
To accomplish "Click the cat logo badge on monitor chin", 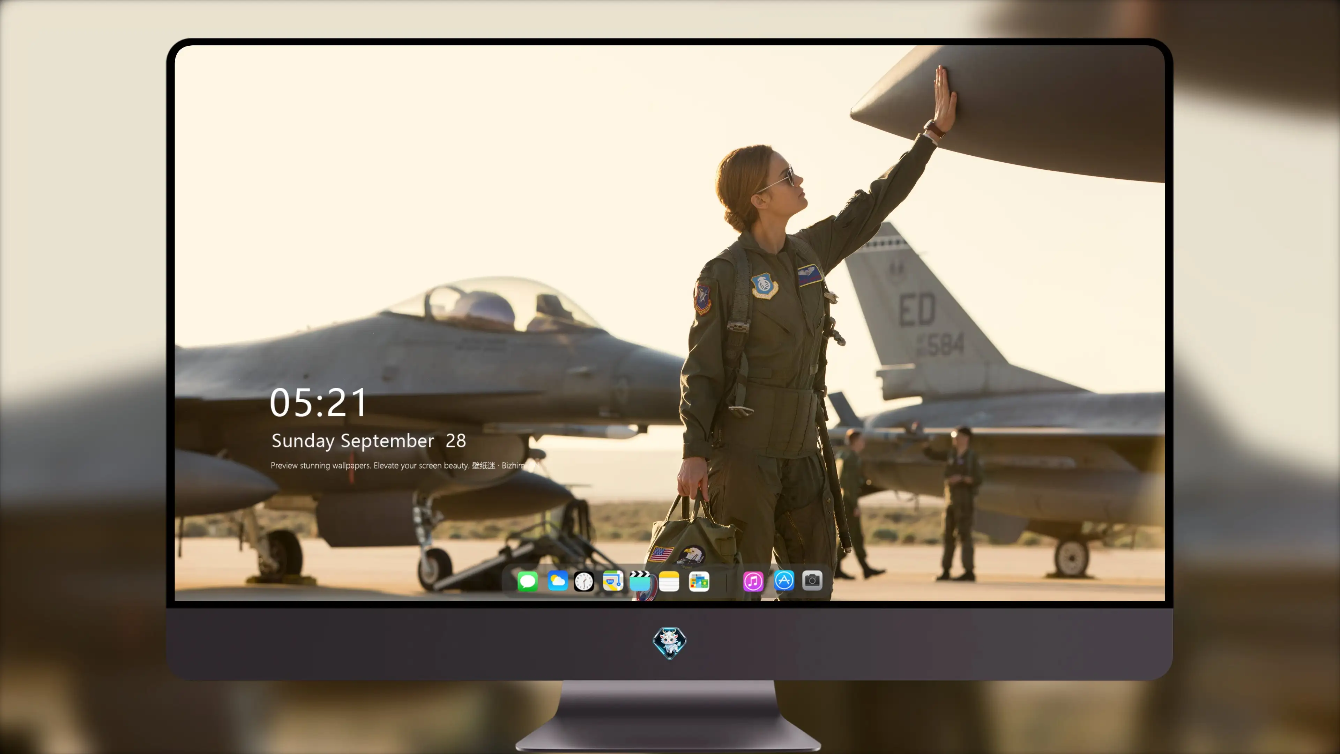I will [670, 643].
